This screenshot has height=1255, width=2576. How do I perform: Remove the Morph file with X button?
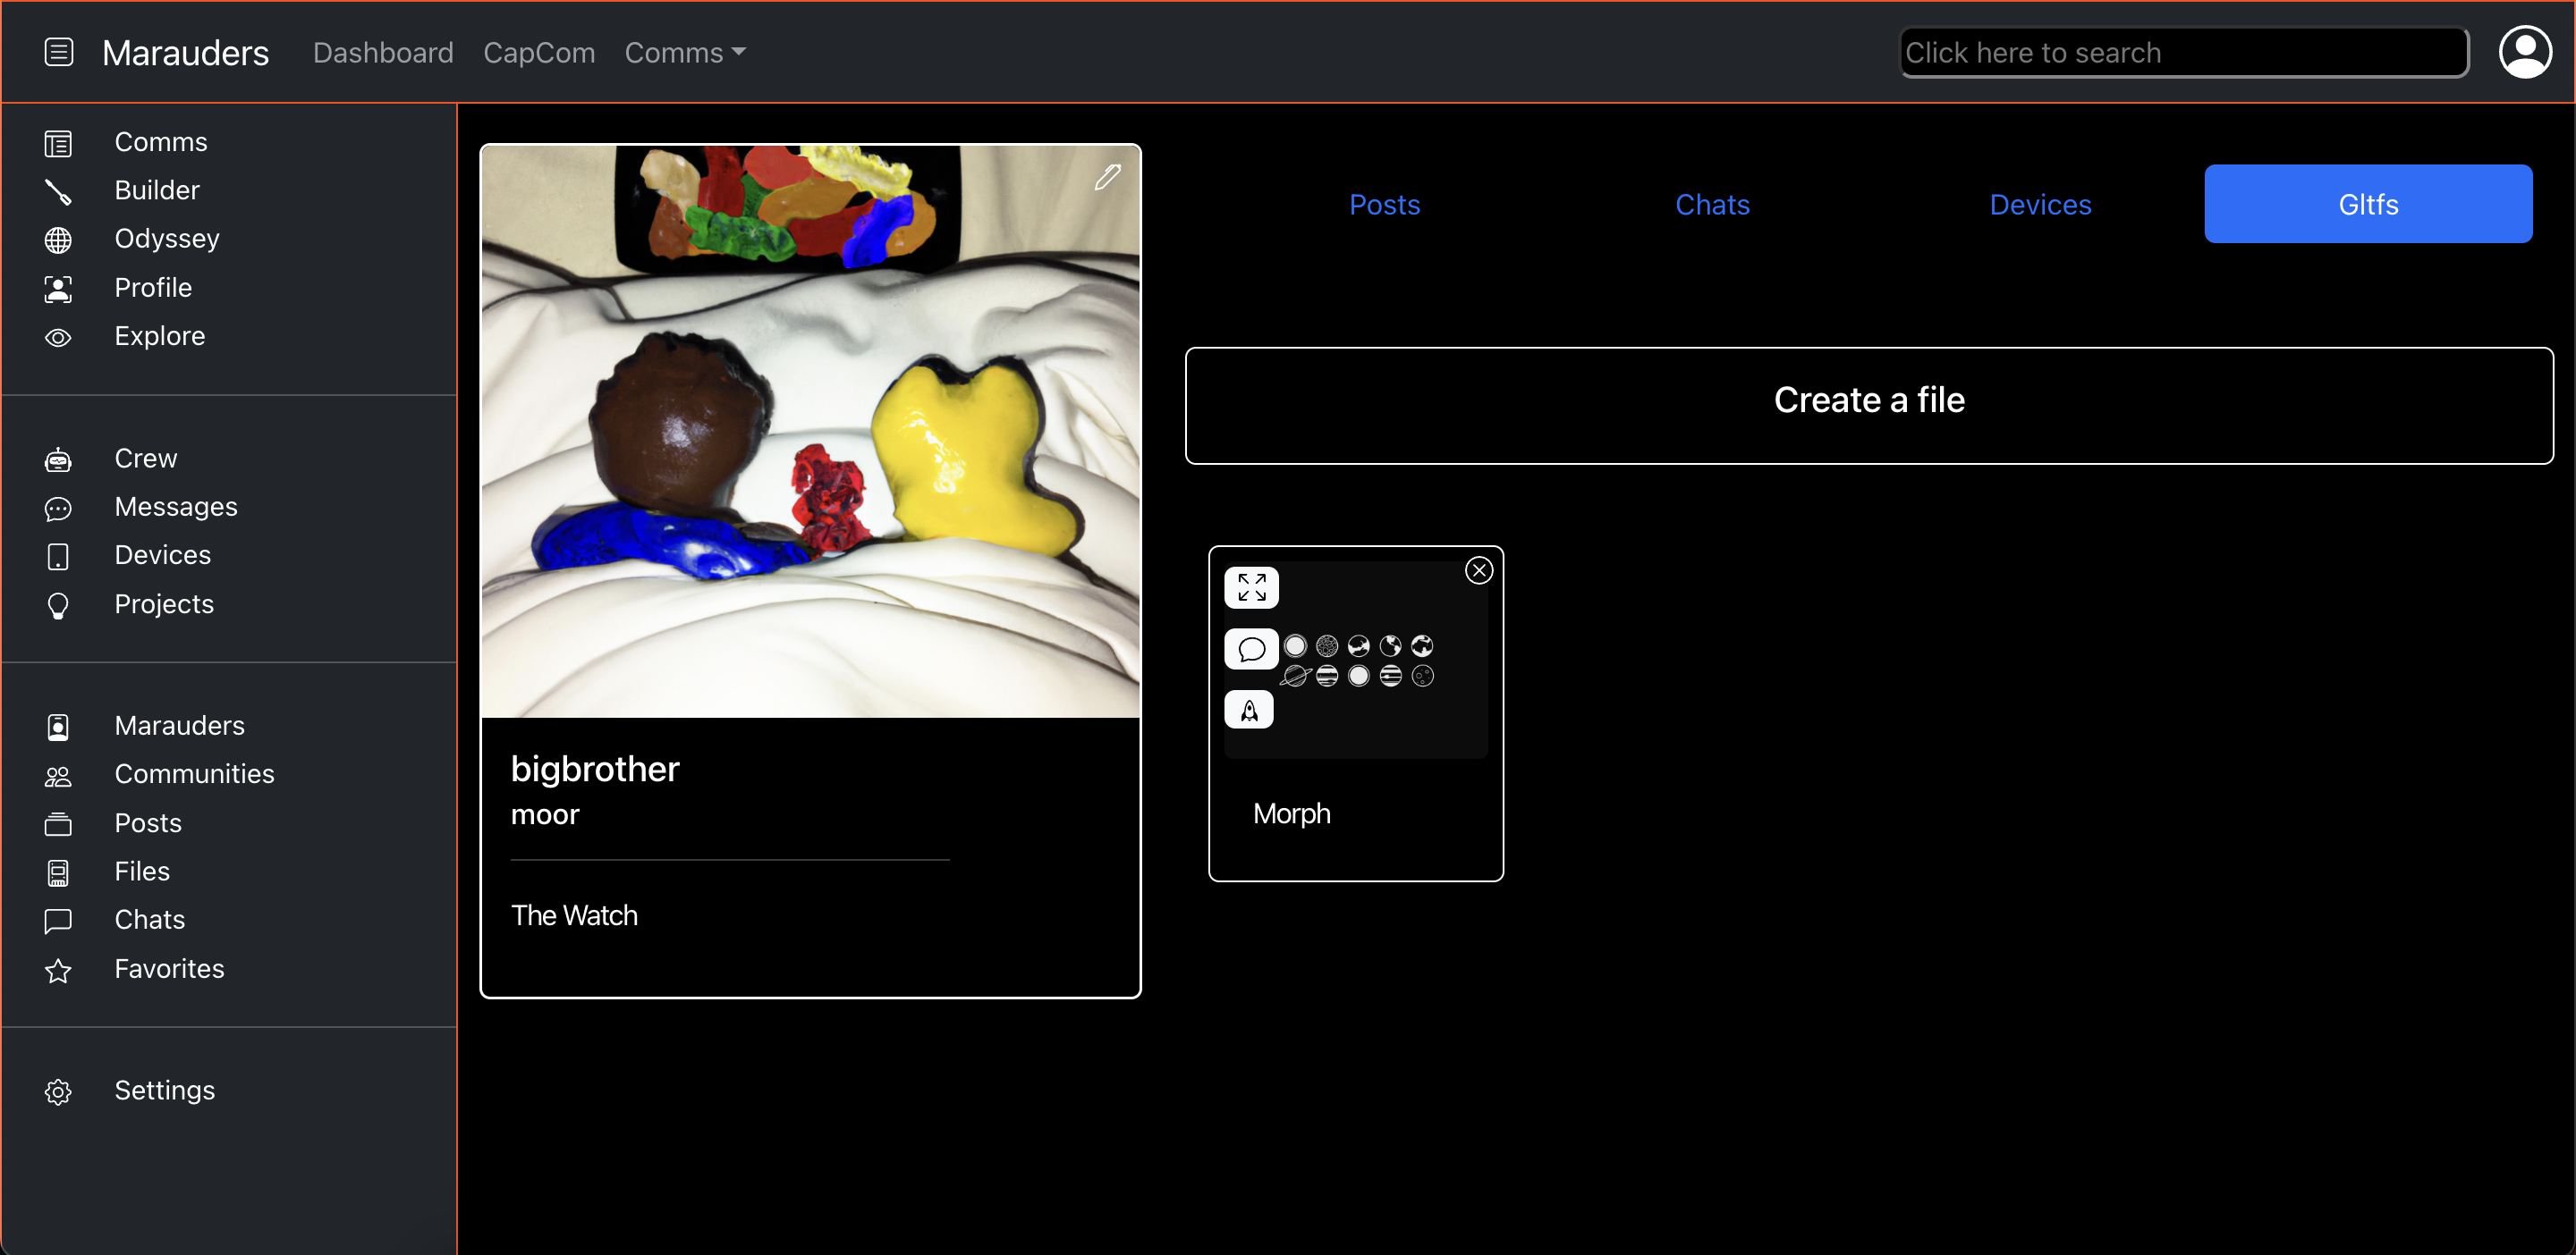coord(1478,570)
